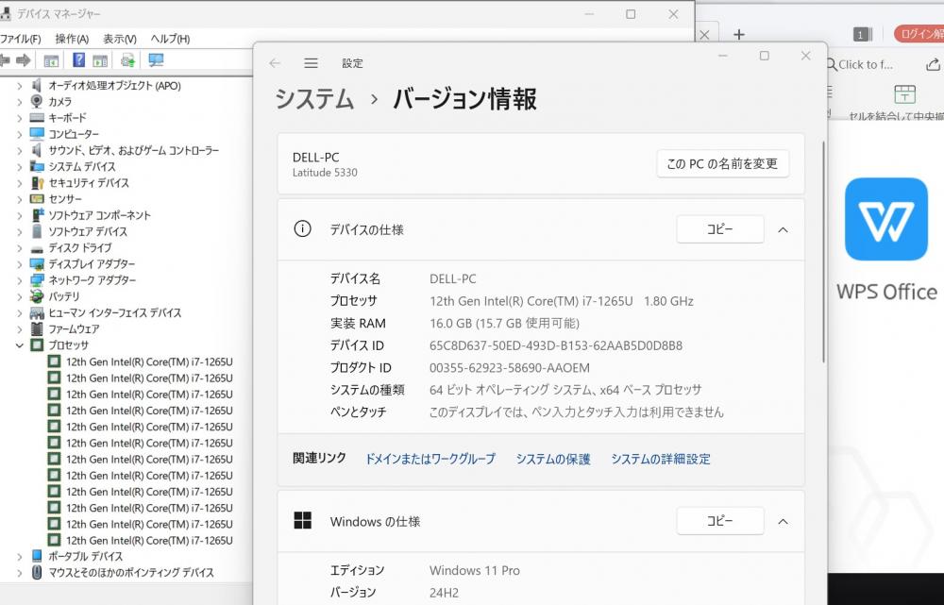The image size is (944, 605).
Task: Expand the Sound, video and game controllers node
Action: [x=19, y=150]
